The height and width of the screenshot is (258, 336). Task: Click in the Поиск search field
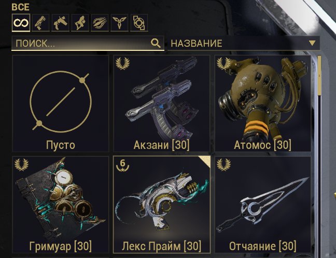[88, 43]
